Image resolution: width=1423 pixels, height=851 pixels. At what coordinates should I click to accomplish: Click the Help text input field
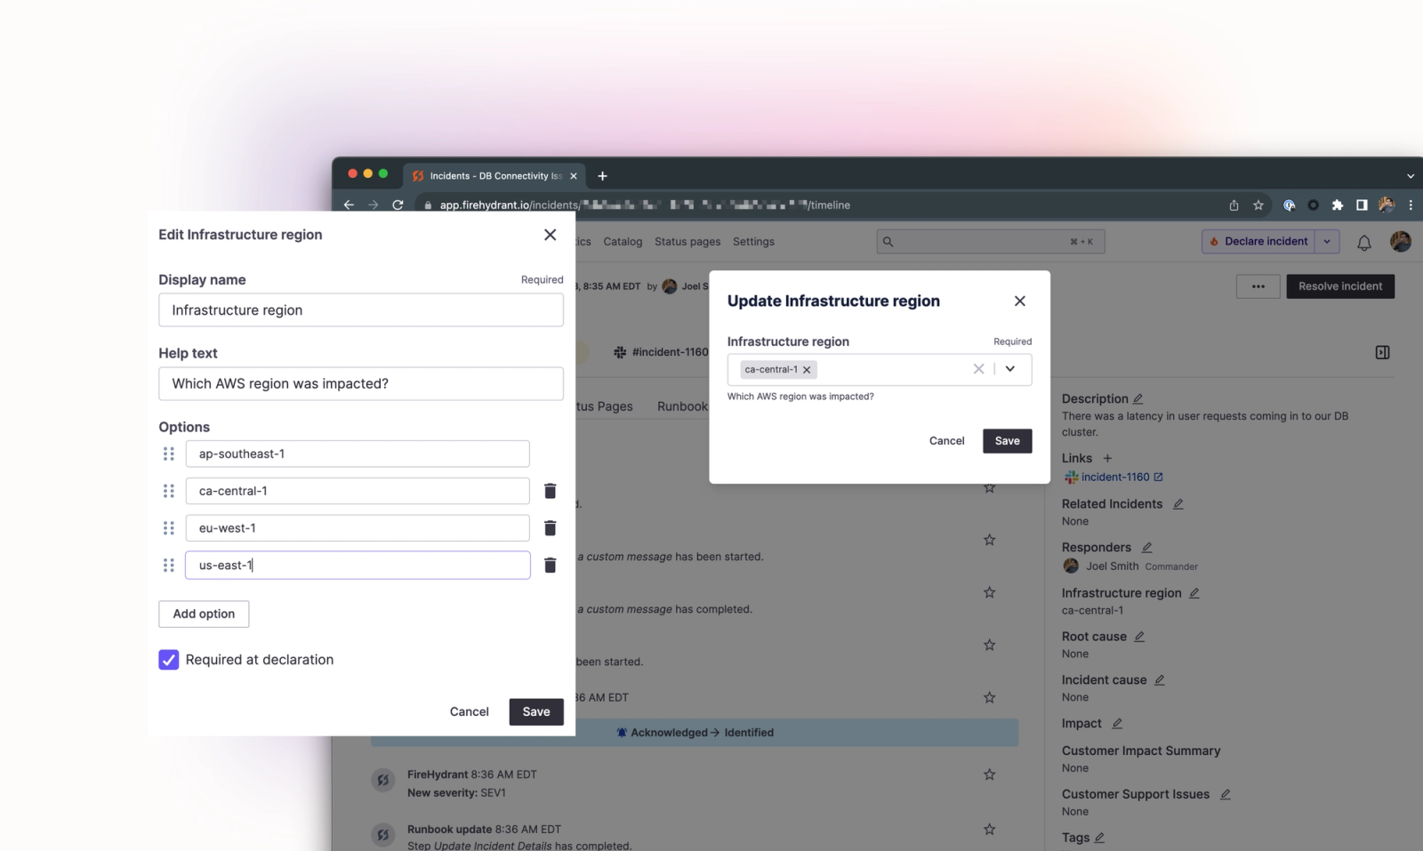(x=361, y=384)
